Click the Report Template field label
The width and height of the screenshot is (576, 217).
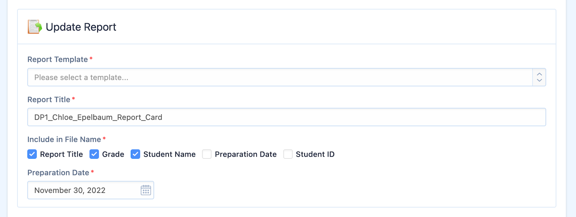58,59
